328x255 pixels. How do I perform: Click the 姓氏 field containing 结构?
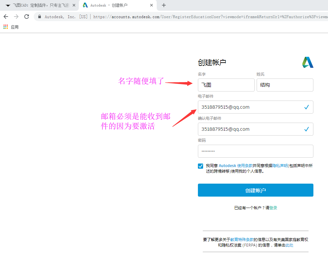[x=285, y=85]
